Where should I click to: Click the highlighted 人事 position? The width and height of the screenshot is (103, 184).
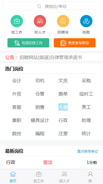coord(63,107)
